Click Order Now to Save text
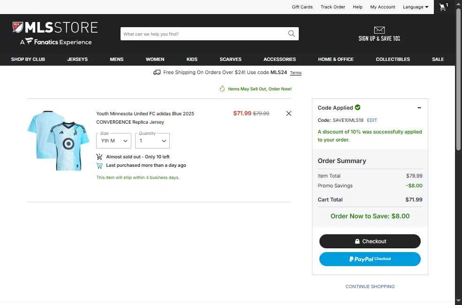The width and height of the screenshot is (462, 305). (370, 216)
